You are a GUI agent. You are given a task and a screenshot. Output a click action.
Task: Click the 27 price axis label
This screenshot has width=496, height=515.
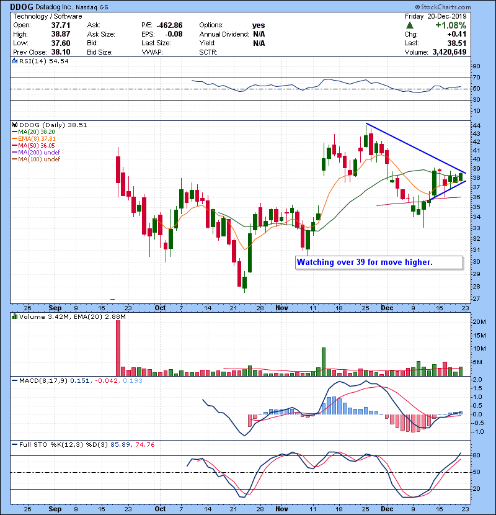pos(477,299)
